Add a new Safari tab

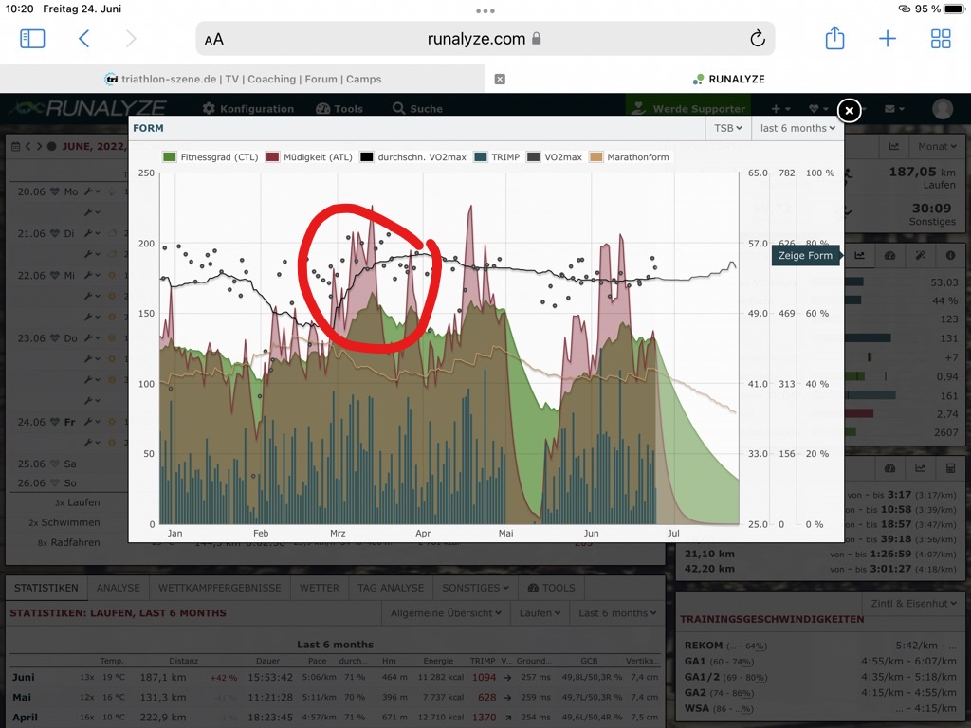point(888,39)
